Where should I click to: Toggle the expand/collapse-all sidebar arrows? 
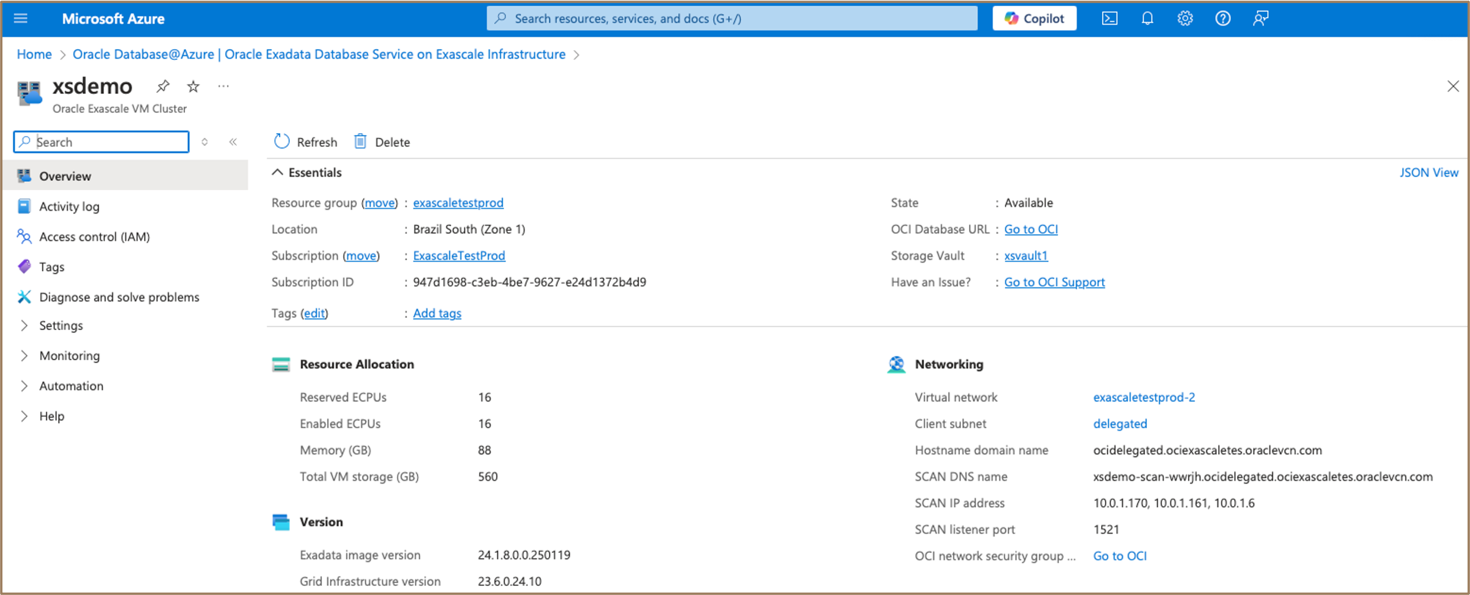coord(205,142)
